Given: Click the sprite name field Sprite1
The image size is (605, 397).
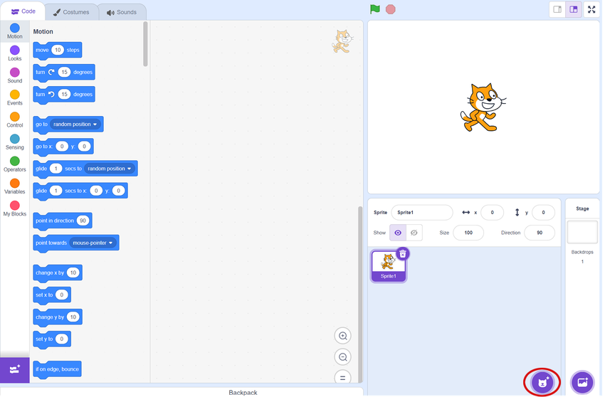Looking at the screenshot, I should tap(423, 213).
